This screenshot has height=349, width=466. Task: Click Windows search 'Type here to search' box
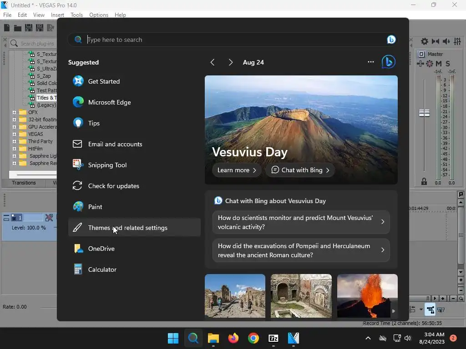(233, 40)
